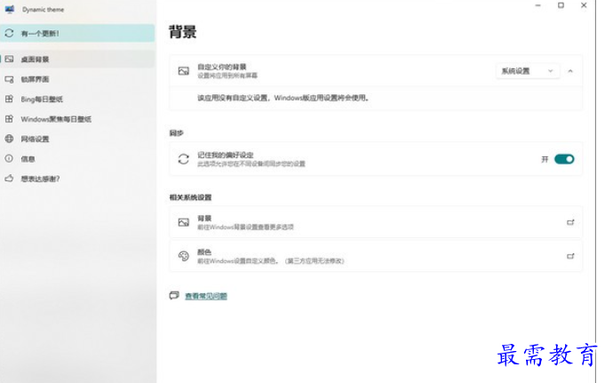
Task: Click the 相关系统设置 heading text
Action: coord(191,197)
